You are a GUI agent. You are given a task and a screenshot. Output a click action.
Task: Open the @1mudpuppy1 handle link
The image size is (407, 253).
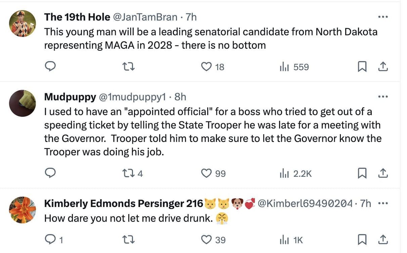tap(132, 97)
